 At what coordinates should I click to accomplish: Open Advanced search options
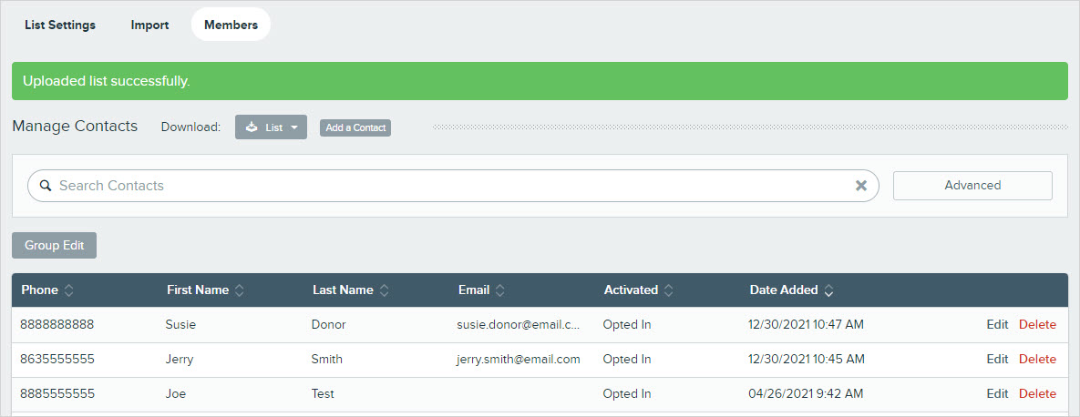coord(972,186)
